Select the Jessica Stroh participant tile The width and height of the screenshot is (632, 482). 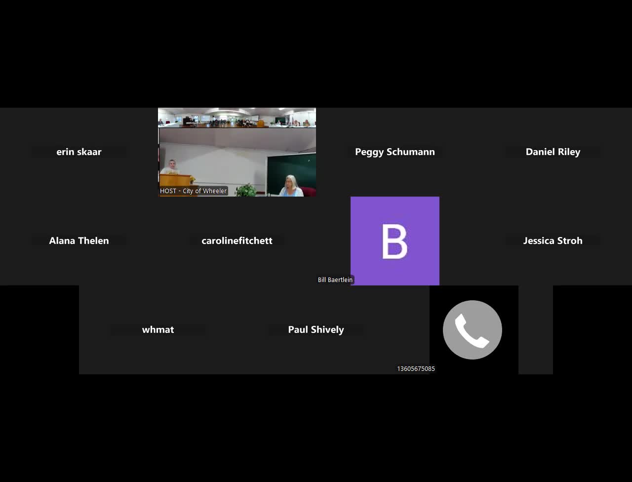point(553,241)
